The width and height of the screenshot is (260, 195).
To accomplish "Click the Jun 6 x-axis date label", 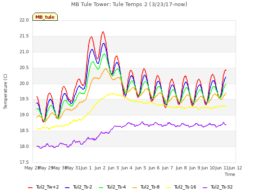I will point(154,168).
